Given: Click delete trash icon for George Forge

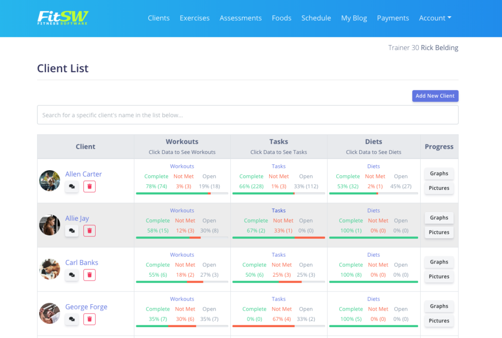Looking at the screenshot, I should tap(89, 319).
